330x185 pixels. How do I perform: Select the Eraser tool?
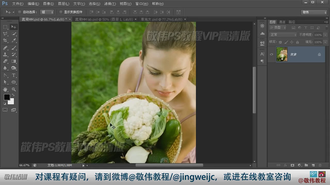[5, 61]
